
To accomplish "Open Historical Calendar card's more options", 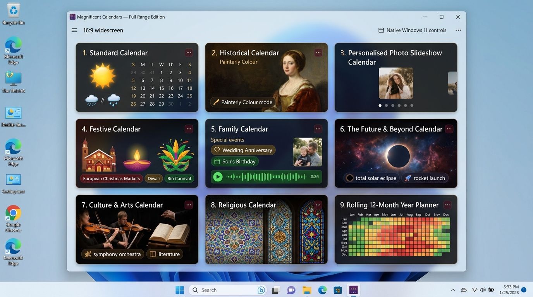I will (318, 53).
